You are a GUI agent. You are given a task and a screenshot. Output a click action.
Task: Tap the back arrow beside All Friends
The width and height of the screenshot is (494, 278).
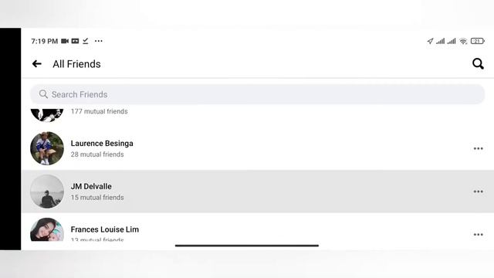point(37,64)
